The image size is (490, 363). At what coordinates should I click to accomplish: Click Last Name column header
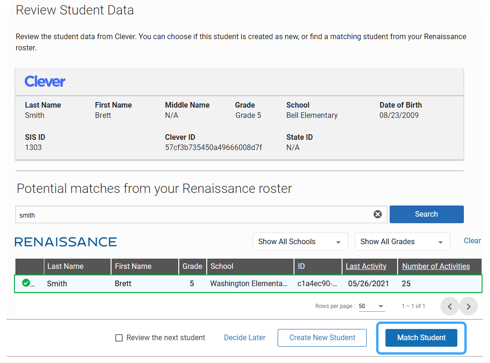pos(77,266)
